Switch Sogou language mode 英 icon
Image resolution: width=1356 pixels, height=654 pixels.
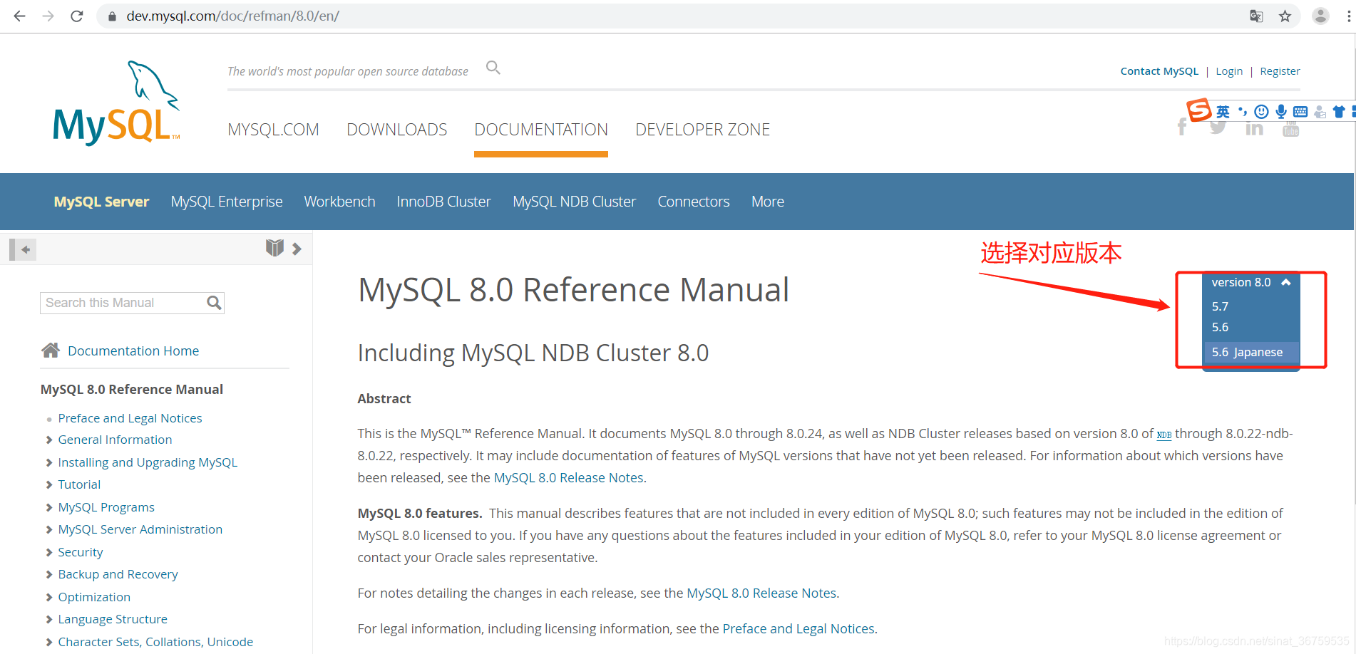[x=1223, y=112]
